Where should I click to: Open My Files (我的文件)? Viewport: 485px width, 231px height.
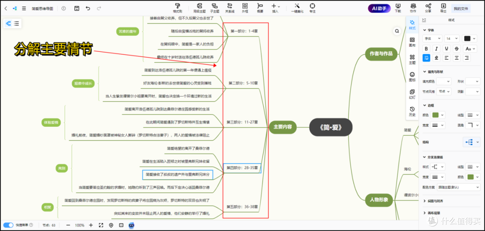pyautogui.click(x=461, y=9)
